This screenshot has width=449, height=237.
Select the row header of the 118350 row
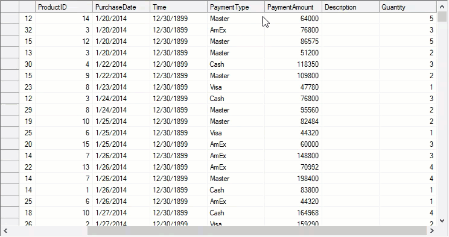[10, 64]
